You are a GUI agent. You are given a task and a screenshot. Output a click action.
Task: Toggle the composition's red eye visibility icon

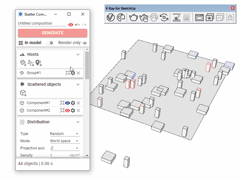point(71,25)
